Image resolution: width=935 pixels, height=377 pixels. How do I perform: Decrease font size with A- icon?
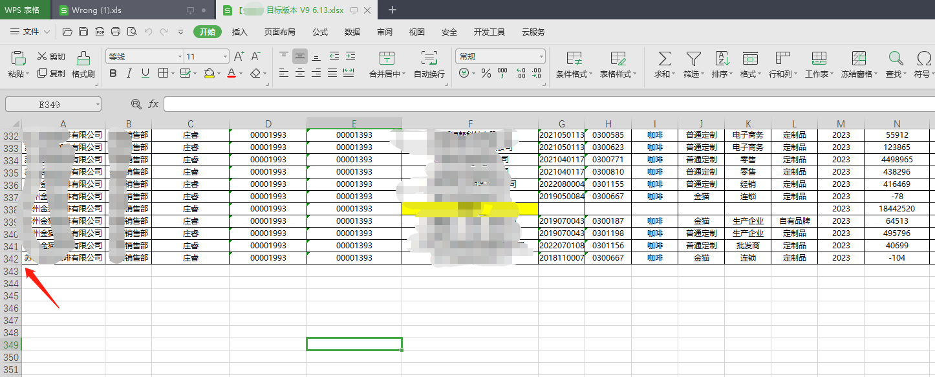(x=256, y=56)
